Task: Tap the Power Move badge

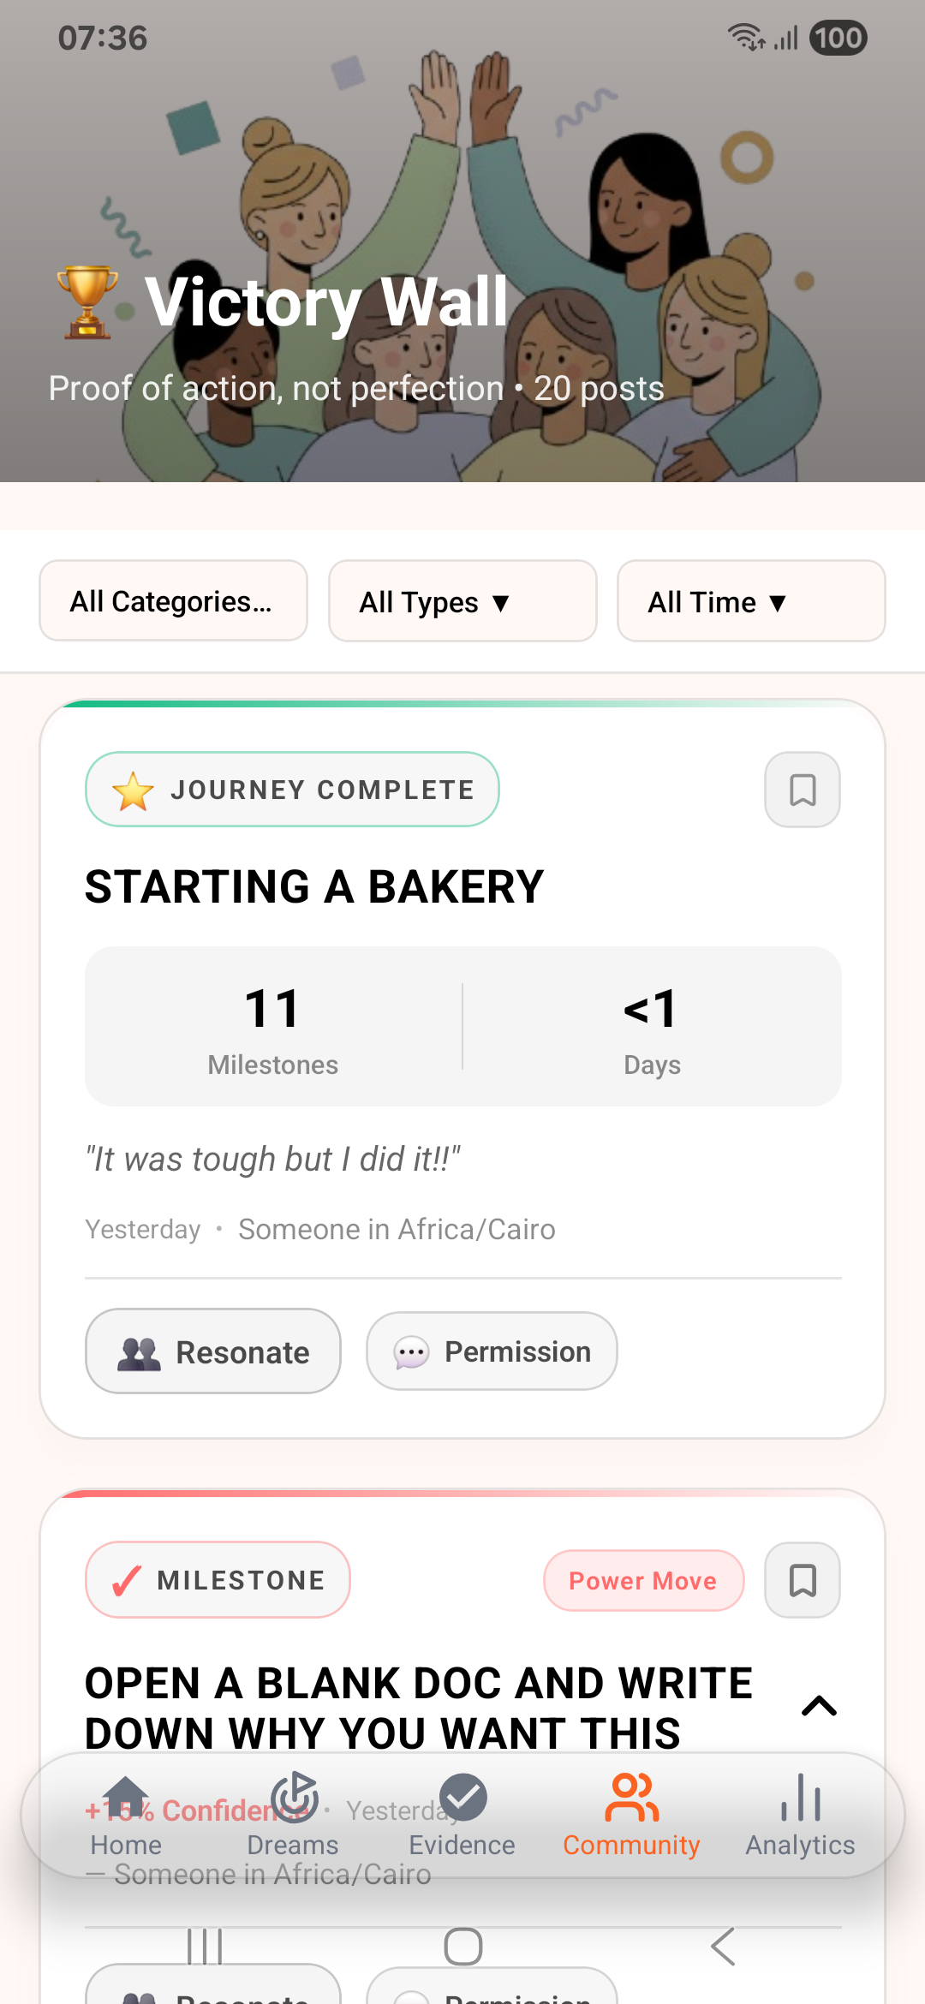Action: (643, 1580)
